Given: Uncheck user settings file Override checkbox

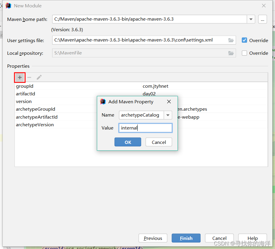Looking at the screenshot, I should tap(244, 40).
